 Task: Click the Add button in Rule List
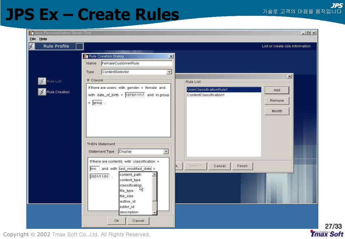[x=277, y=90]
